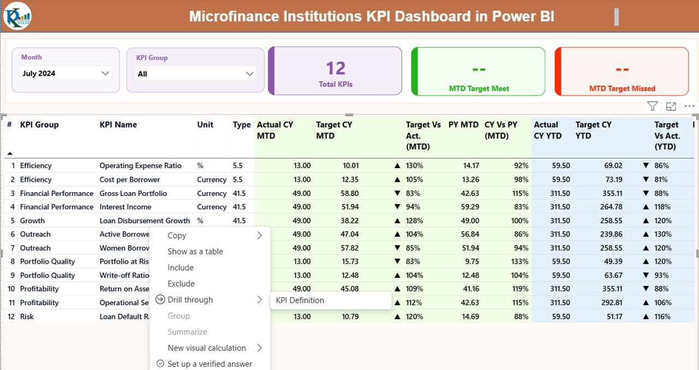The height and width of the screenshot is (370, 699).
Task: Click the dashboard logo in the header
Action: pos(17,16)
